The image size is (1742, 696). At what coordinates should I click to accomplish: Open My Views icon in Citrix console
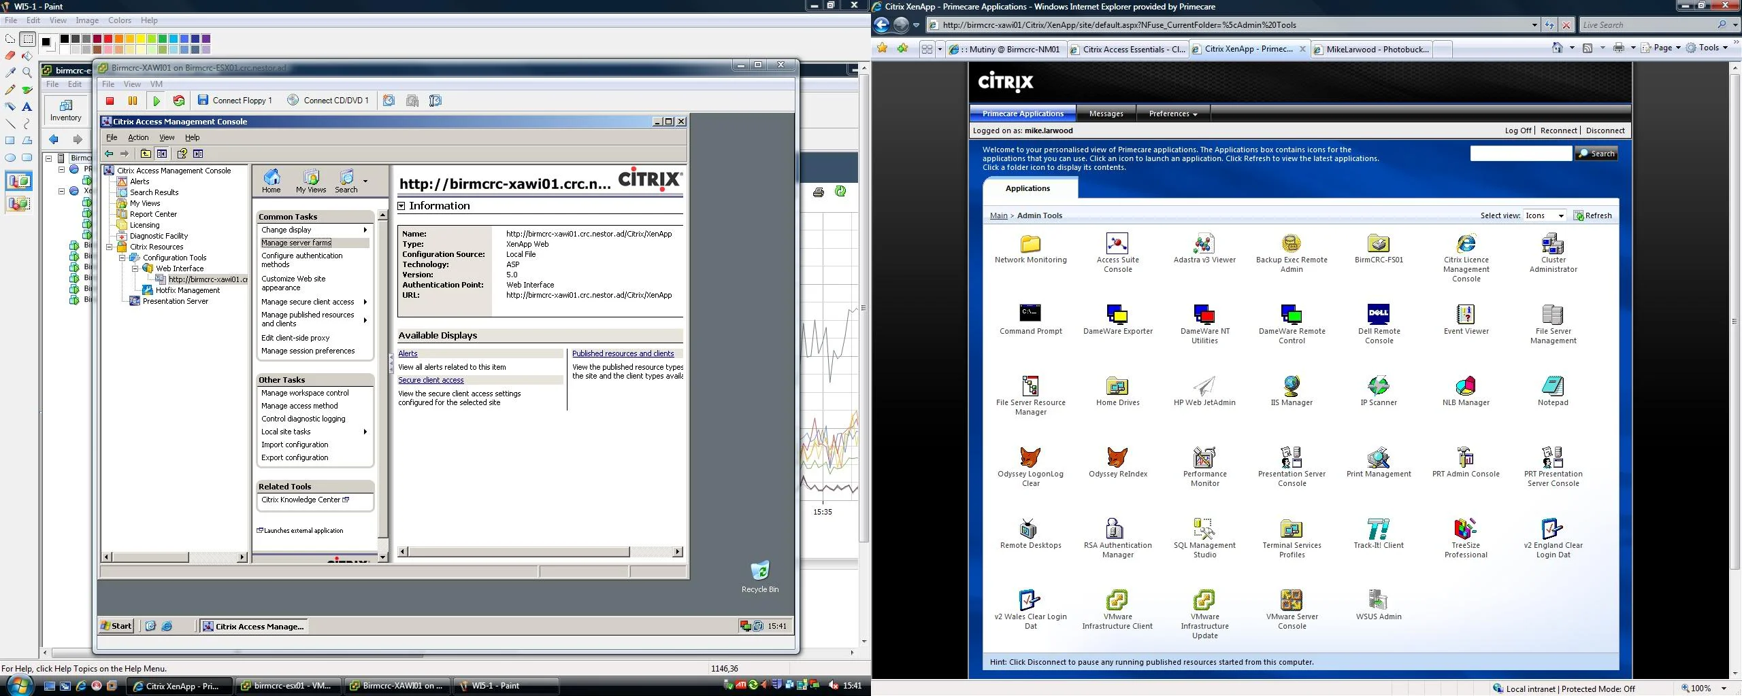tap(311, 181)
